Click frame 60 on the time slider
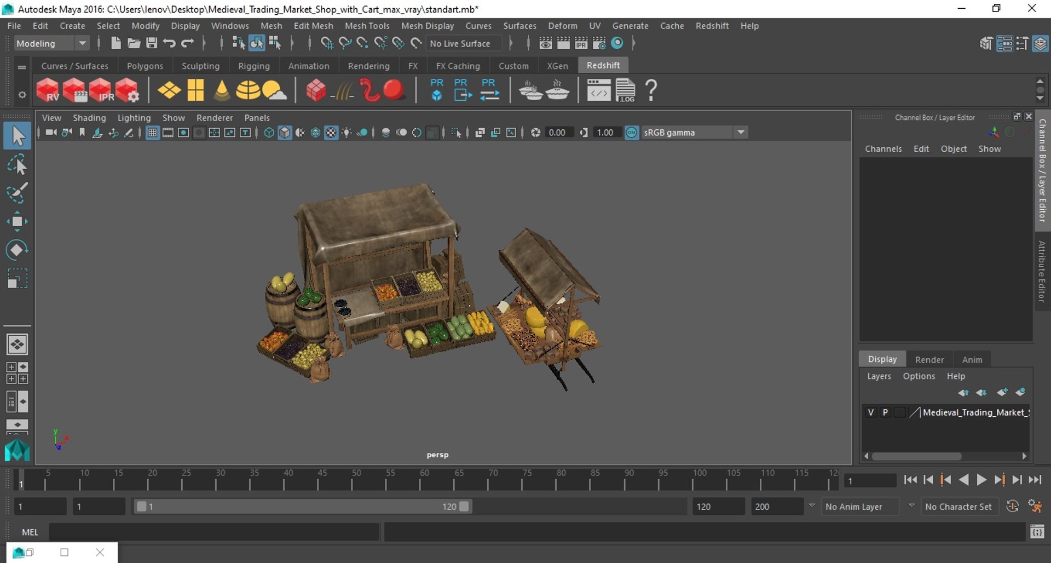This screenshot has height=563, width=1051. tap(420, 480)
